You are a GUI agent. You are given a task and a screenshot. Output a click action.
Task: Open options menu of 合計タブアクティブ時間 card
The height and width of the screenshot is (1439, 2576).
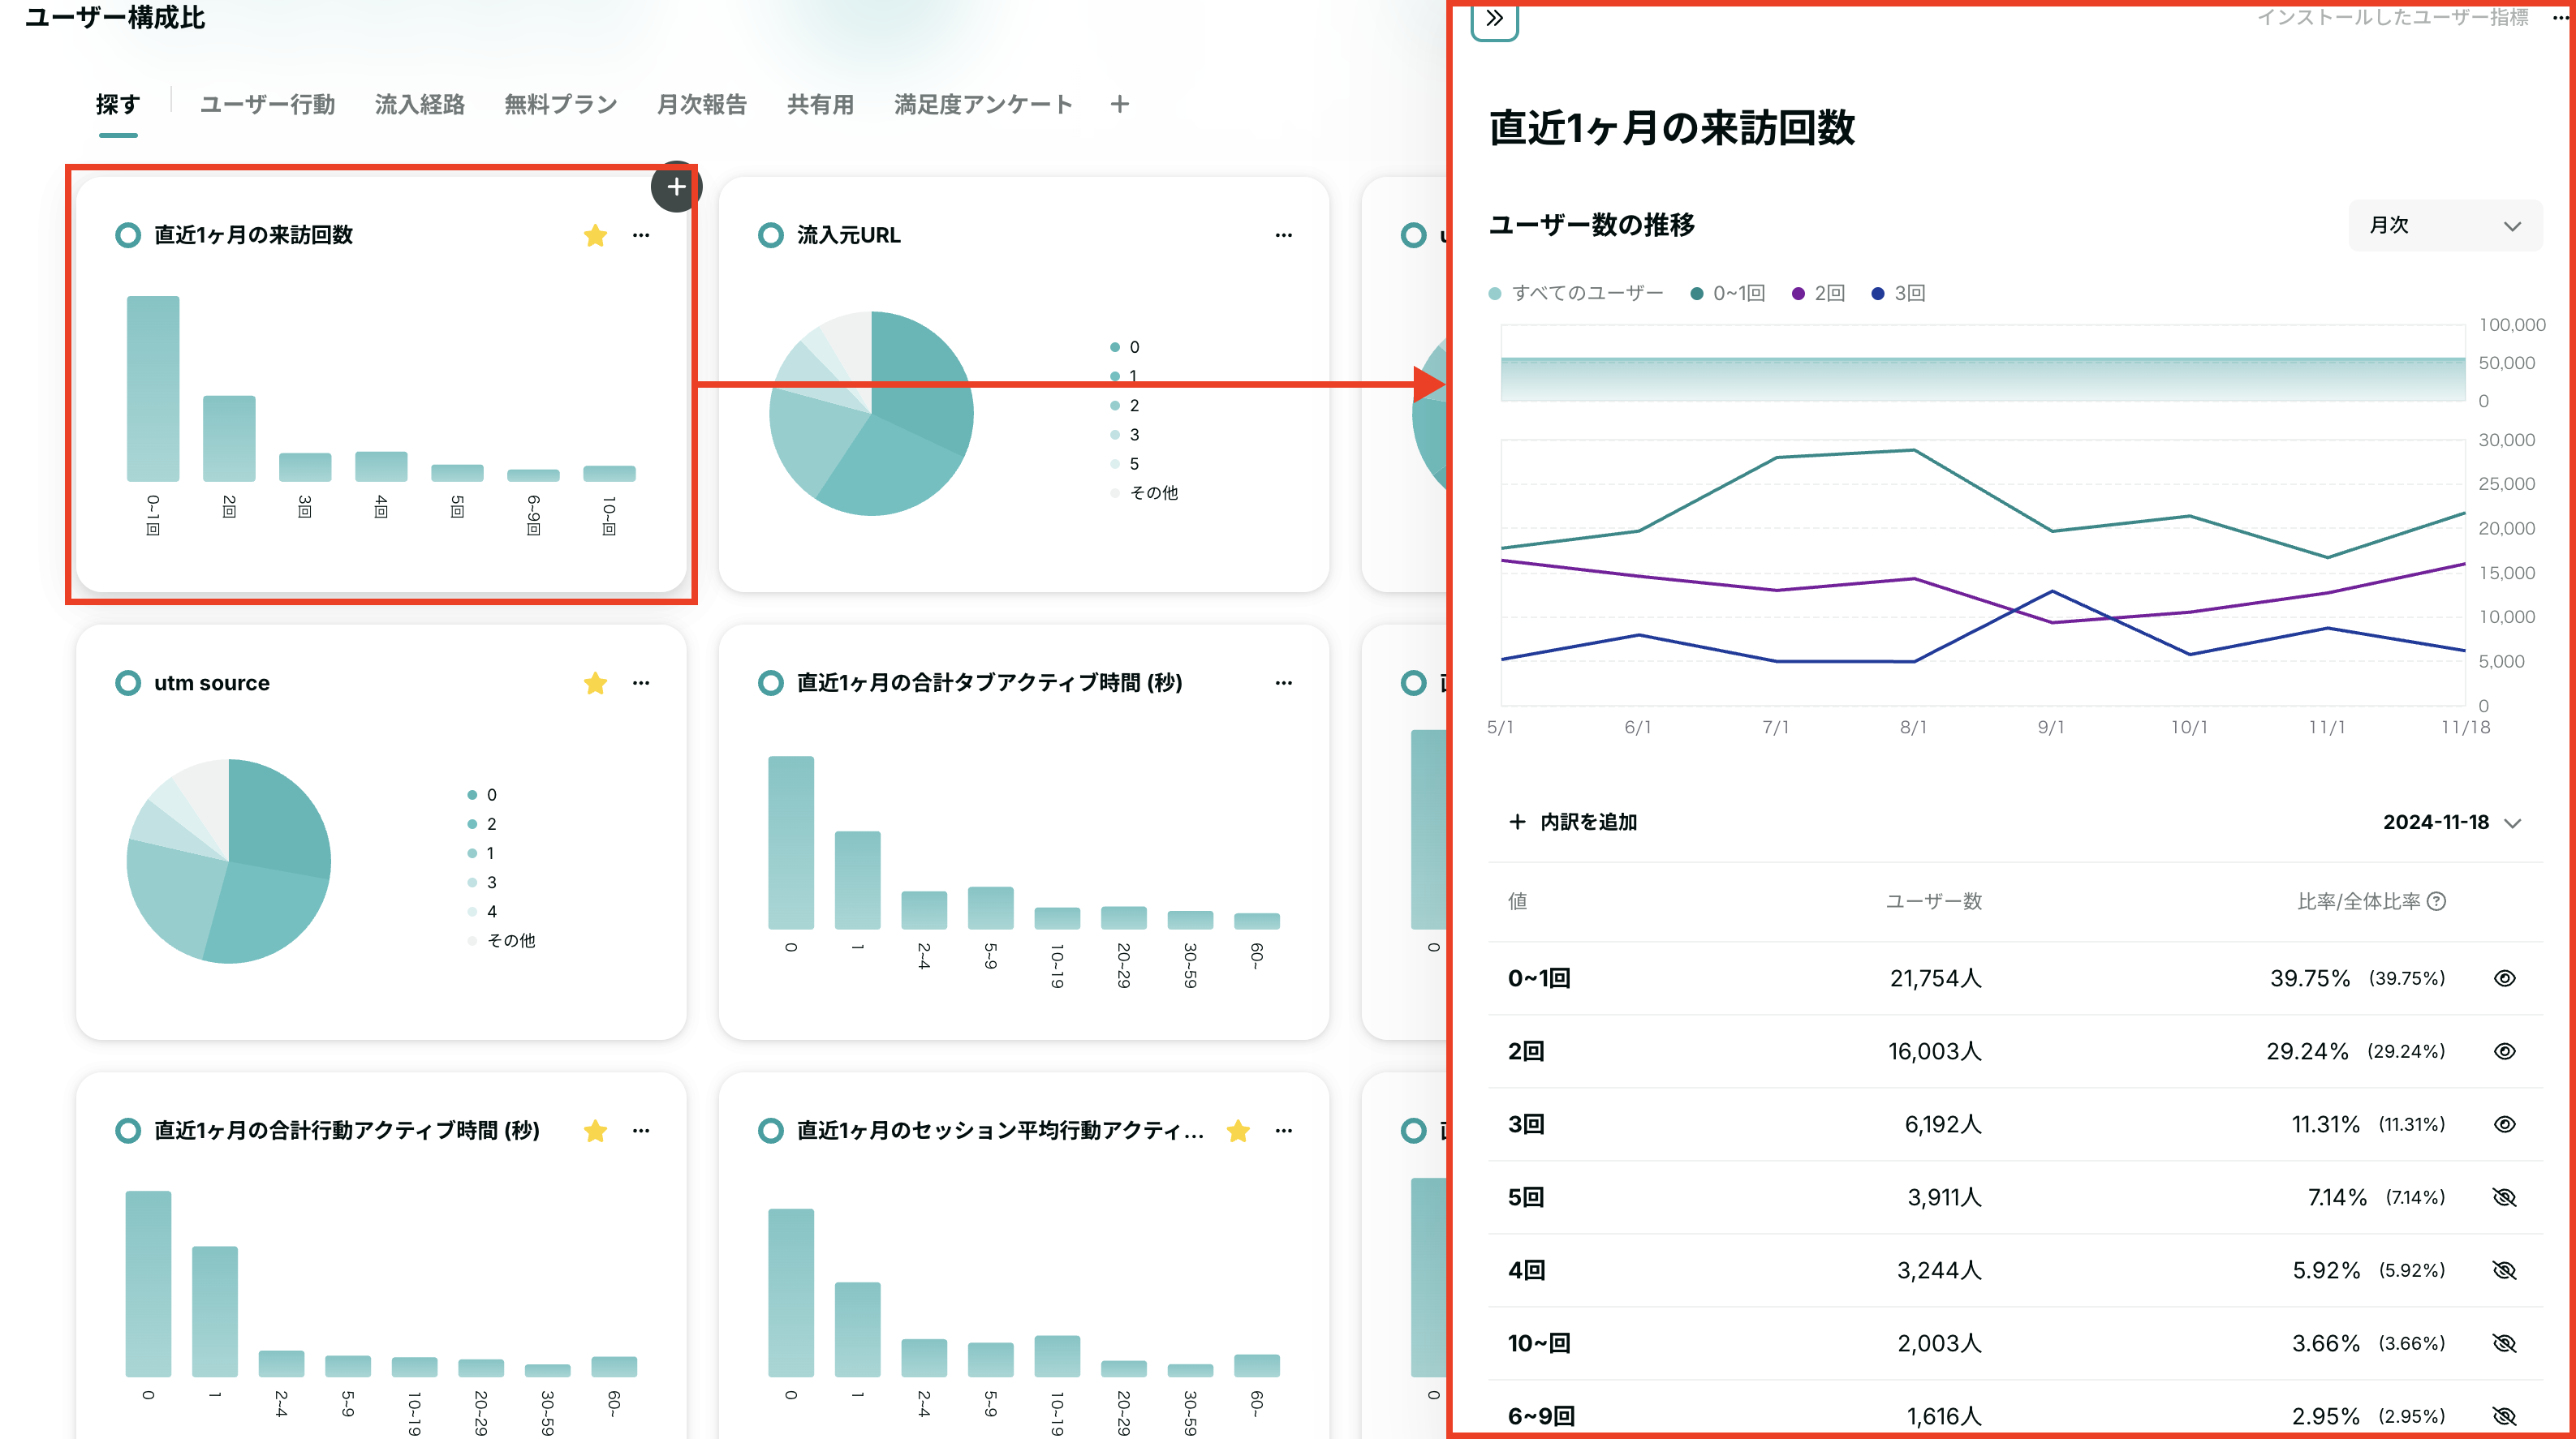click(x=1284, y=682)
